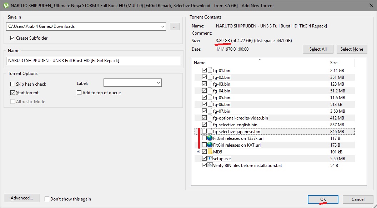The width and height of the screenshot is (377, 208).
Task: Click the fg-01.bin file icon
Action: 210,70
